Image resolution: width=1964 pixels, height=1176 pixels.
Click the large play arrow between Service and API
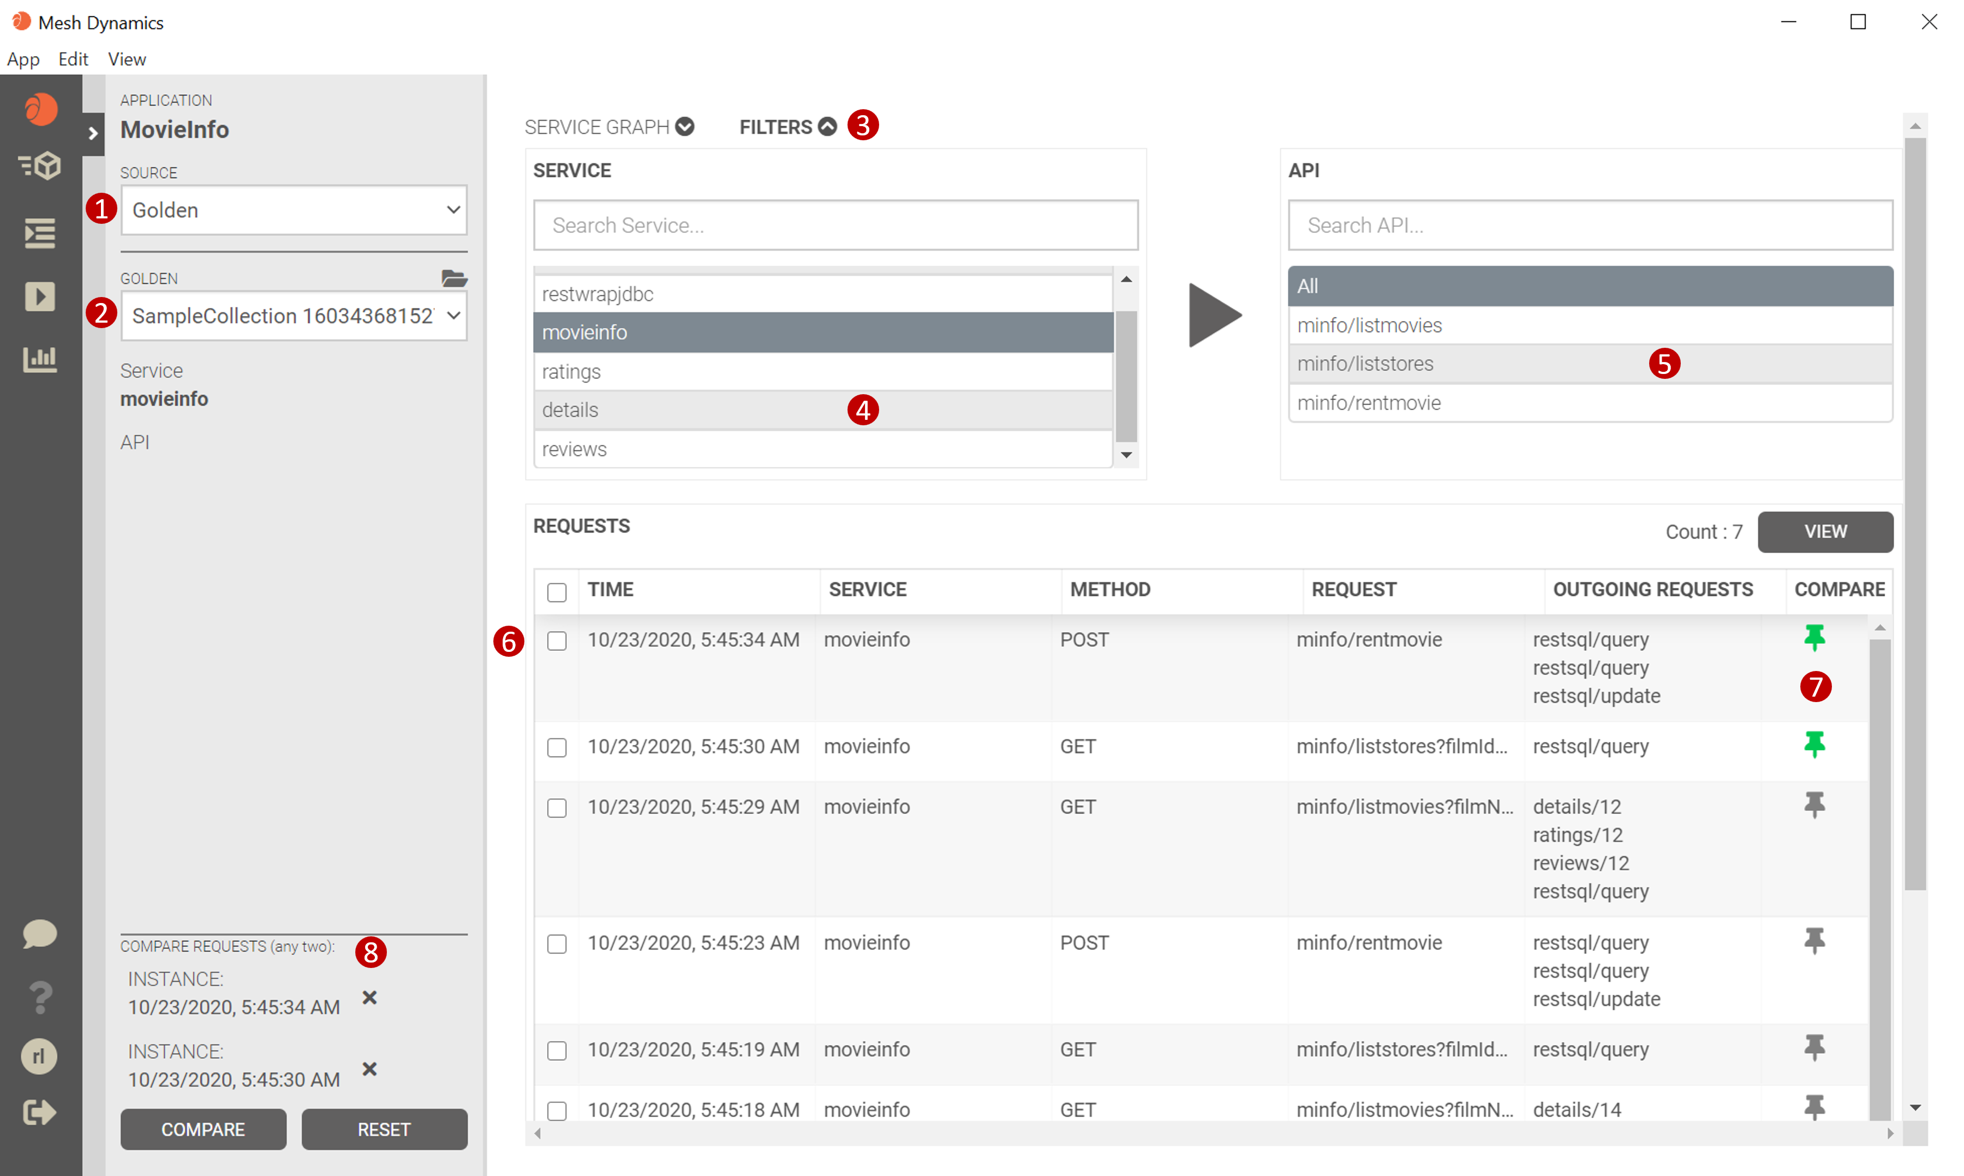[x=1215, y=314]
